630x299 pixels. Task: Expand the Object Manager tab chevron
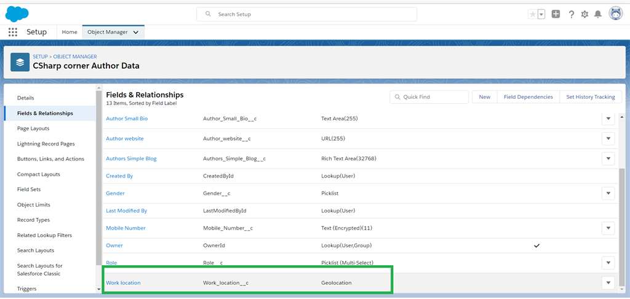coord(136,33)
